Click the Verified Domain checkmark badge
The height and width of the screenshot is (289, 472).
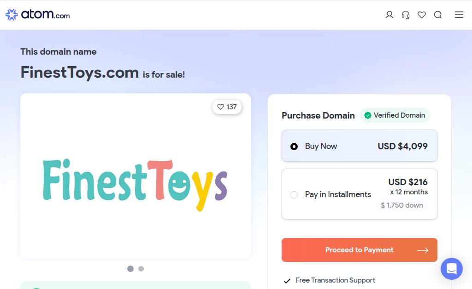(x=395, y=115)
